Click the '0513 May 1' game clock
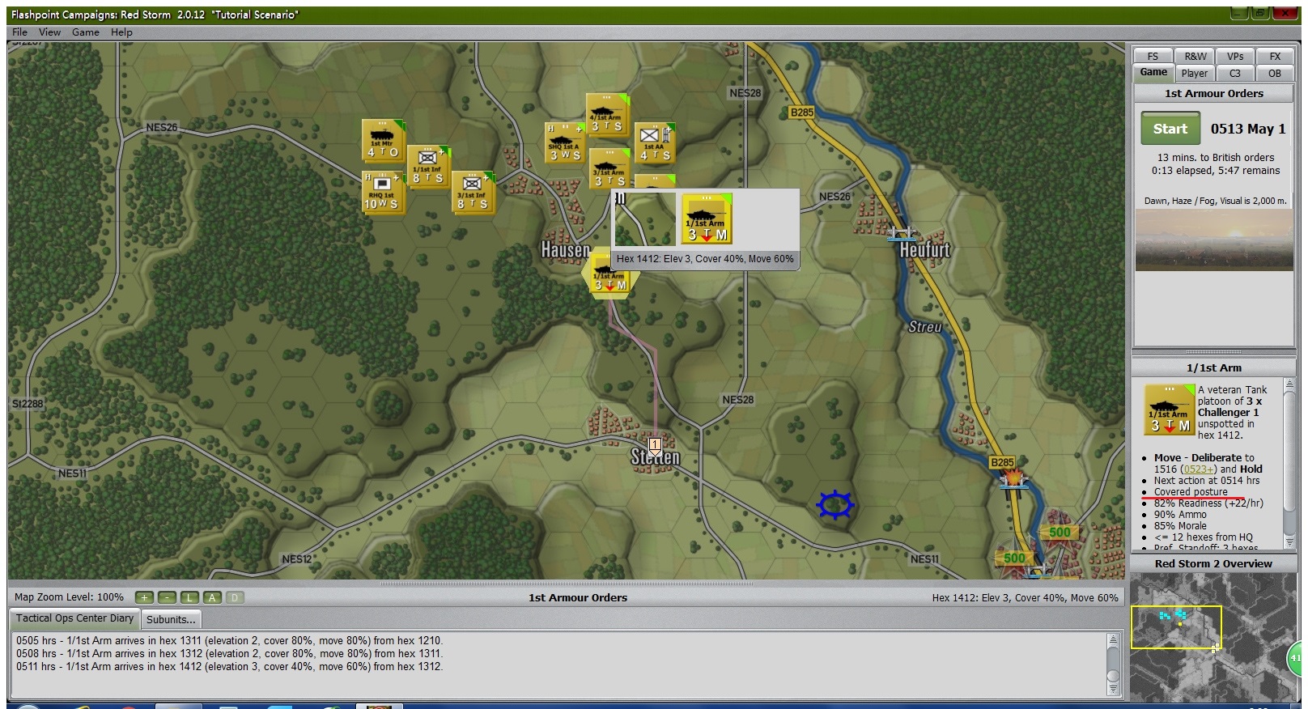This screenshot has width=1308, height=709. (1248, 129)
